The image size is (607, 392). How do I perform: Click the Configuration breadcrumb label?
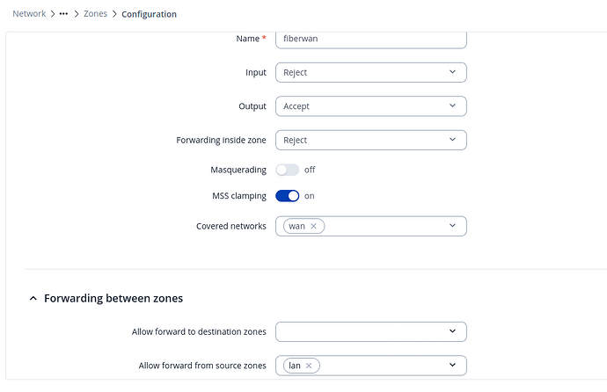pos(149,14)
